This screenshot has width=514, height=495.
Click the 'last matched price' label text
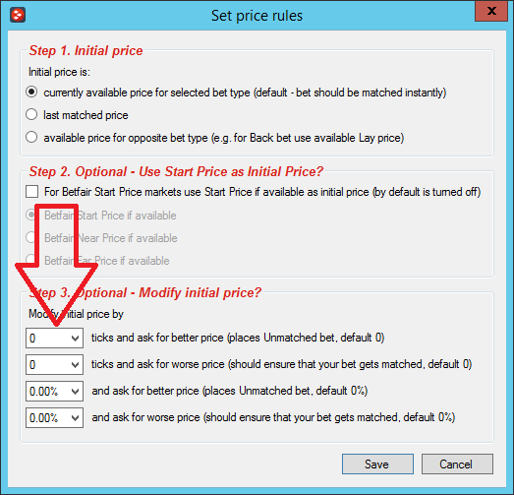(86, 115)
